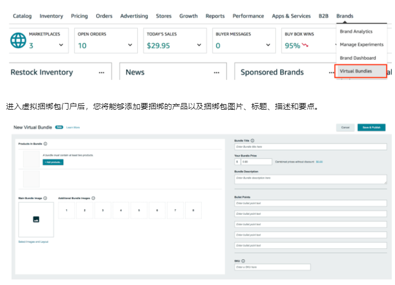Click the red downward trend icon beside 95%
Image resolution: width=395 pixels, height=285 pixels.
(305, 45)
